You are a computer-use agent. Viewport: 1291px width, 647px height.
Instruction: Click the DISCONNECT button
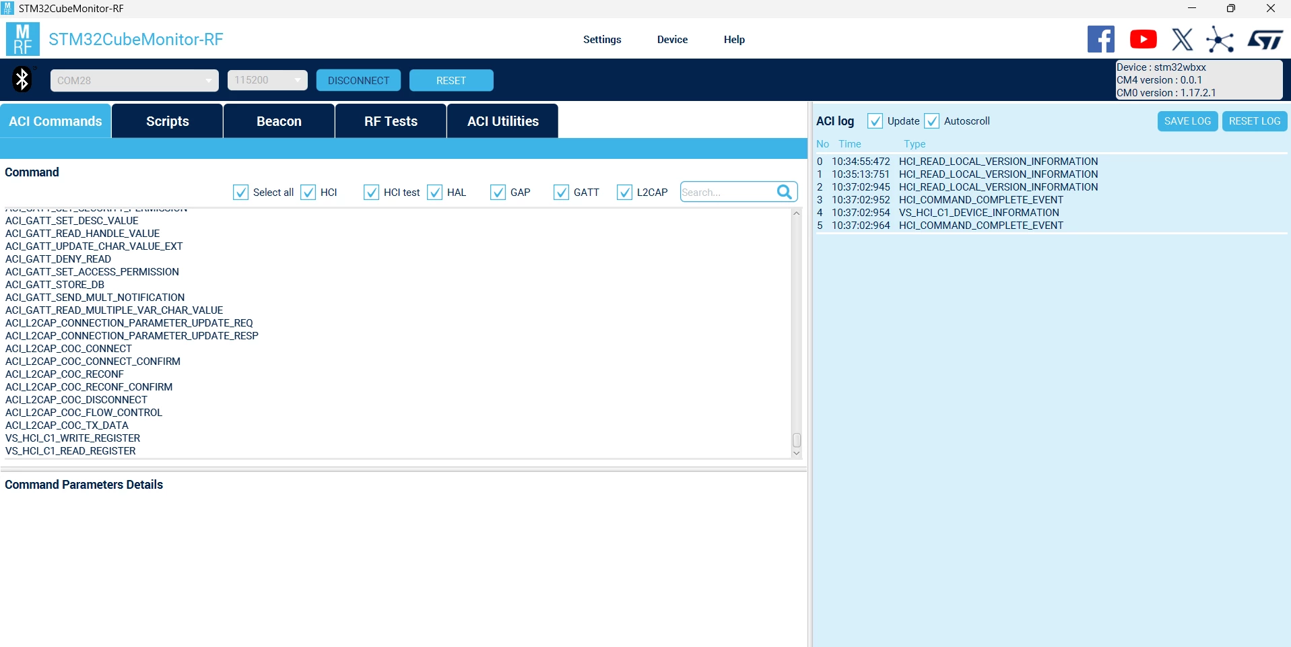358,80
